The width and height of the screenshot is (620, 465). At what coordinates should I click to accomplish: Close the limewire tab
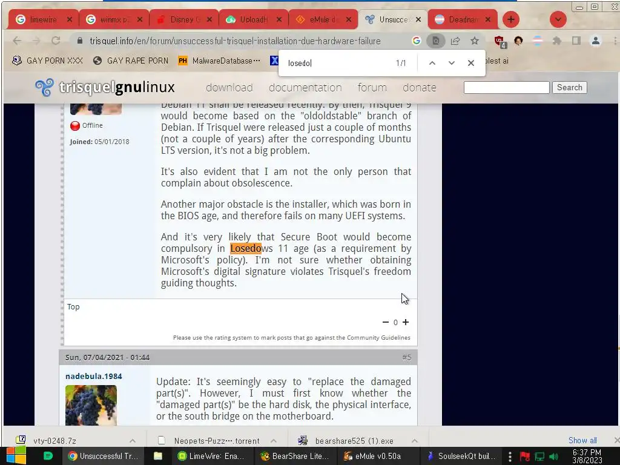point(70,19)
